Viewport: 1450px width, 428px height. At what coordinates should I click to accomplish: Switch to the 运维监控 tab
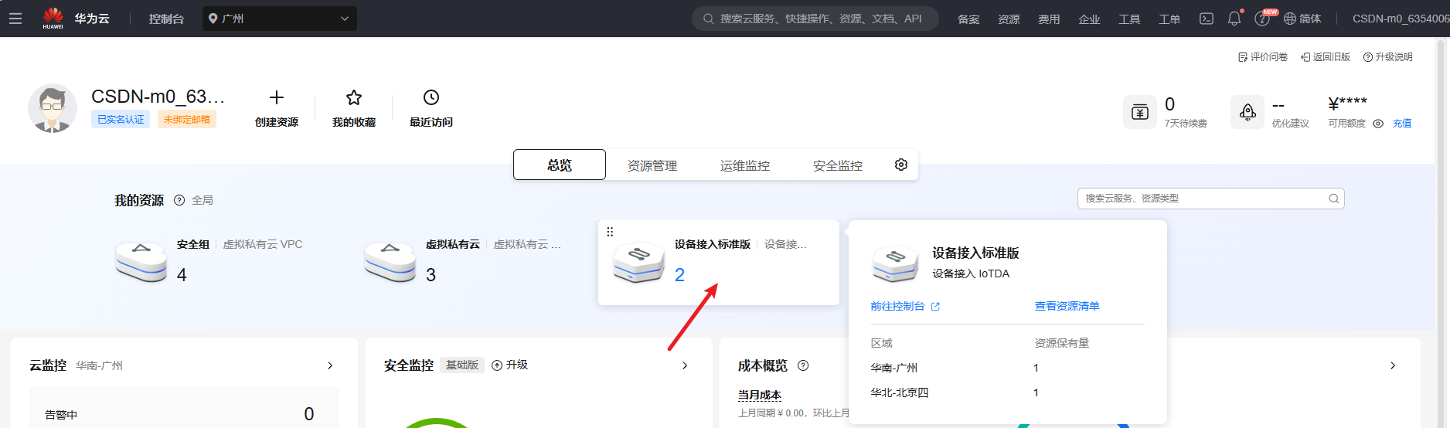click(744, 165)
